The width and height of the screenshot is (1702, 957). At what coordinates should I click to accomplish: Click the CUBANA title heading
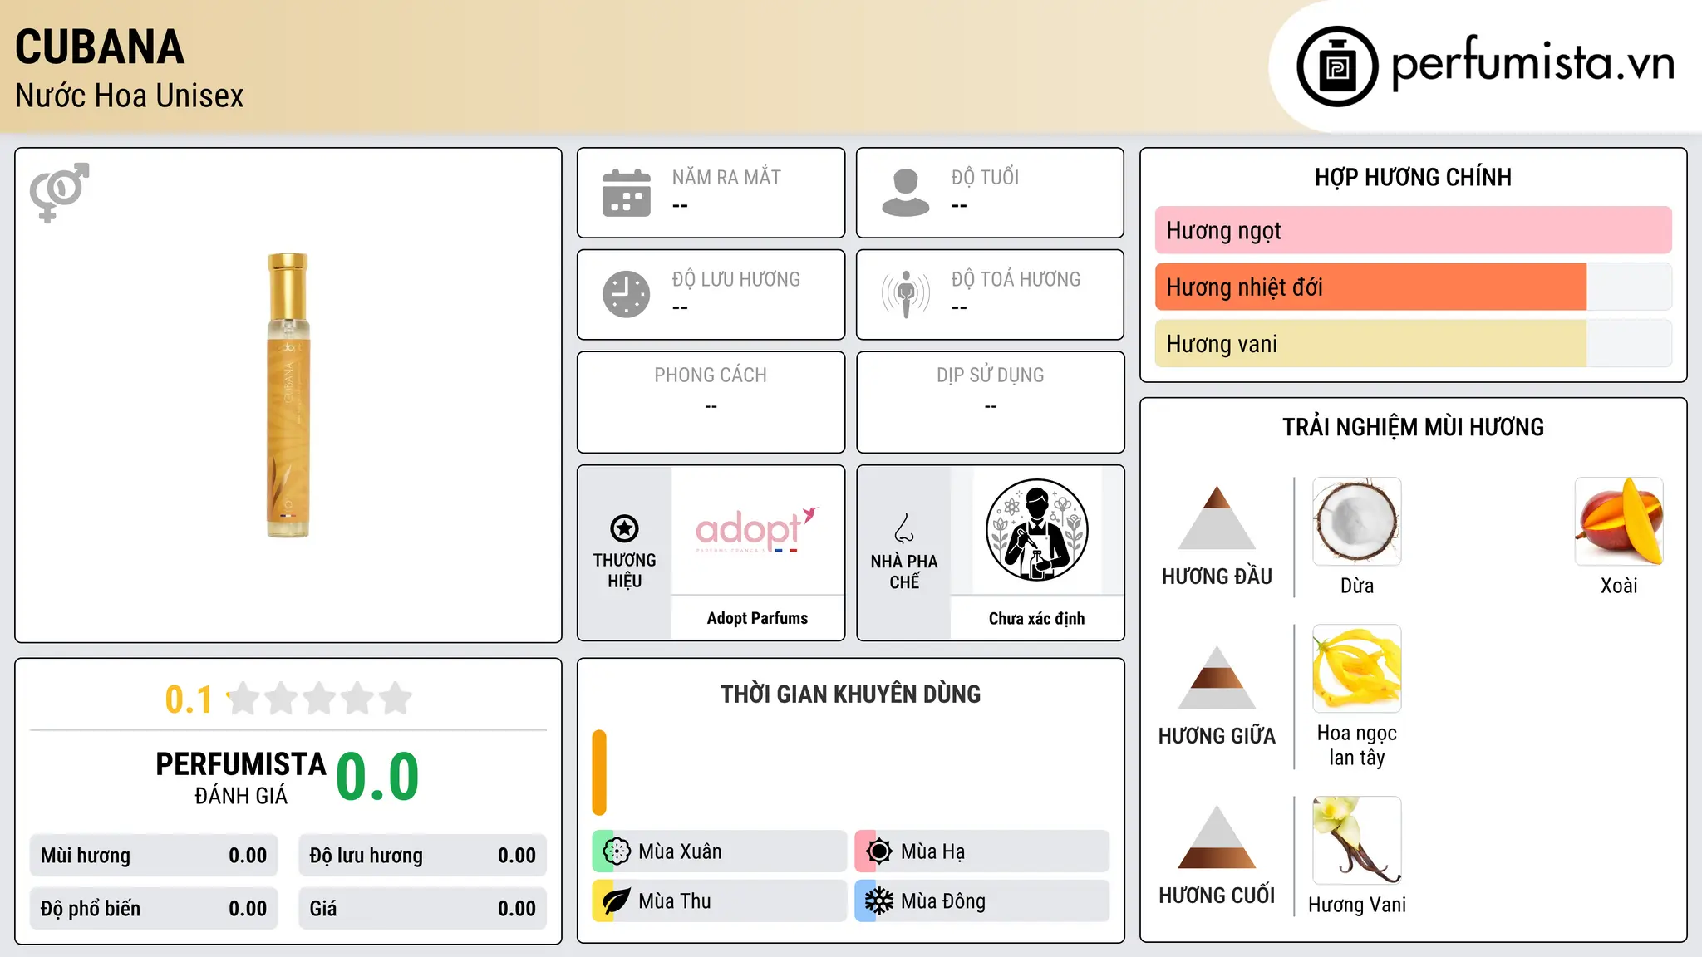[100, 47]
